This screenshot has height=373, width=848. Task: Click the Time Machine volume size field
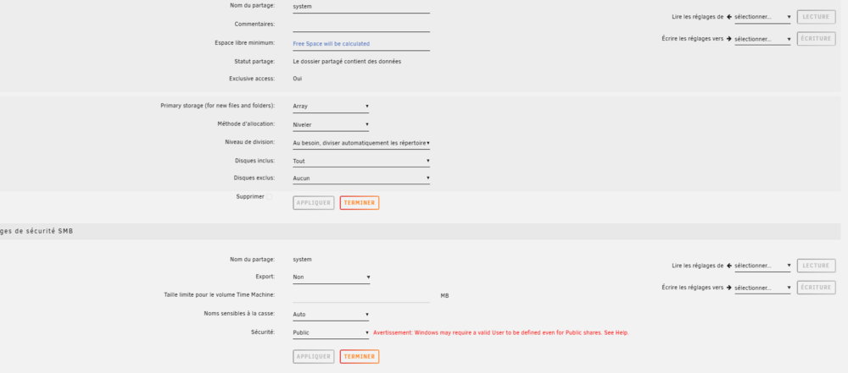tap(361, 296)
